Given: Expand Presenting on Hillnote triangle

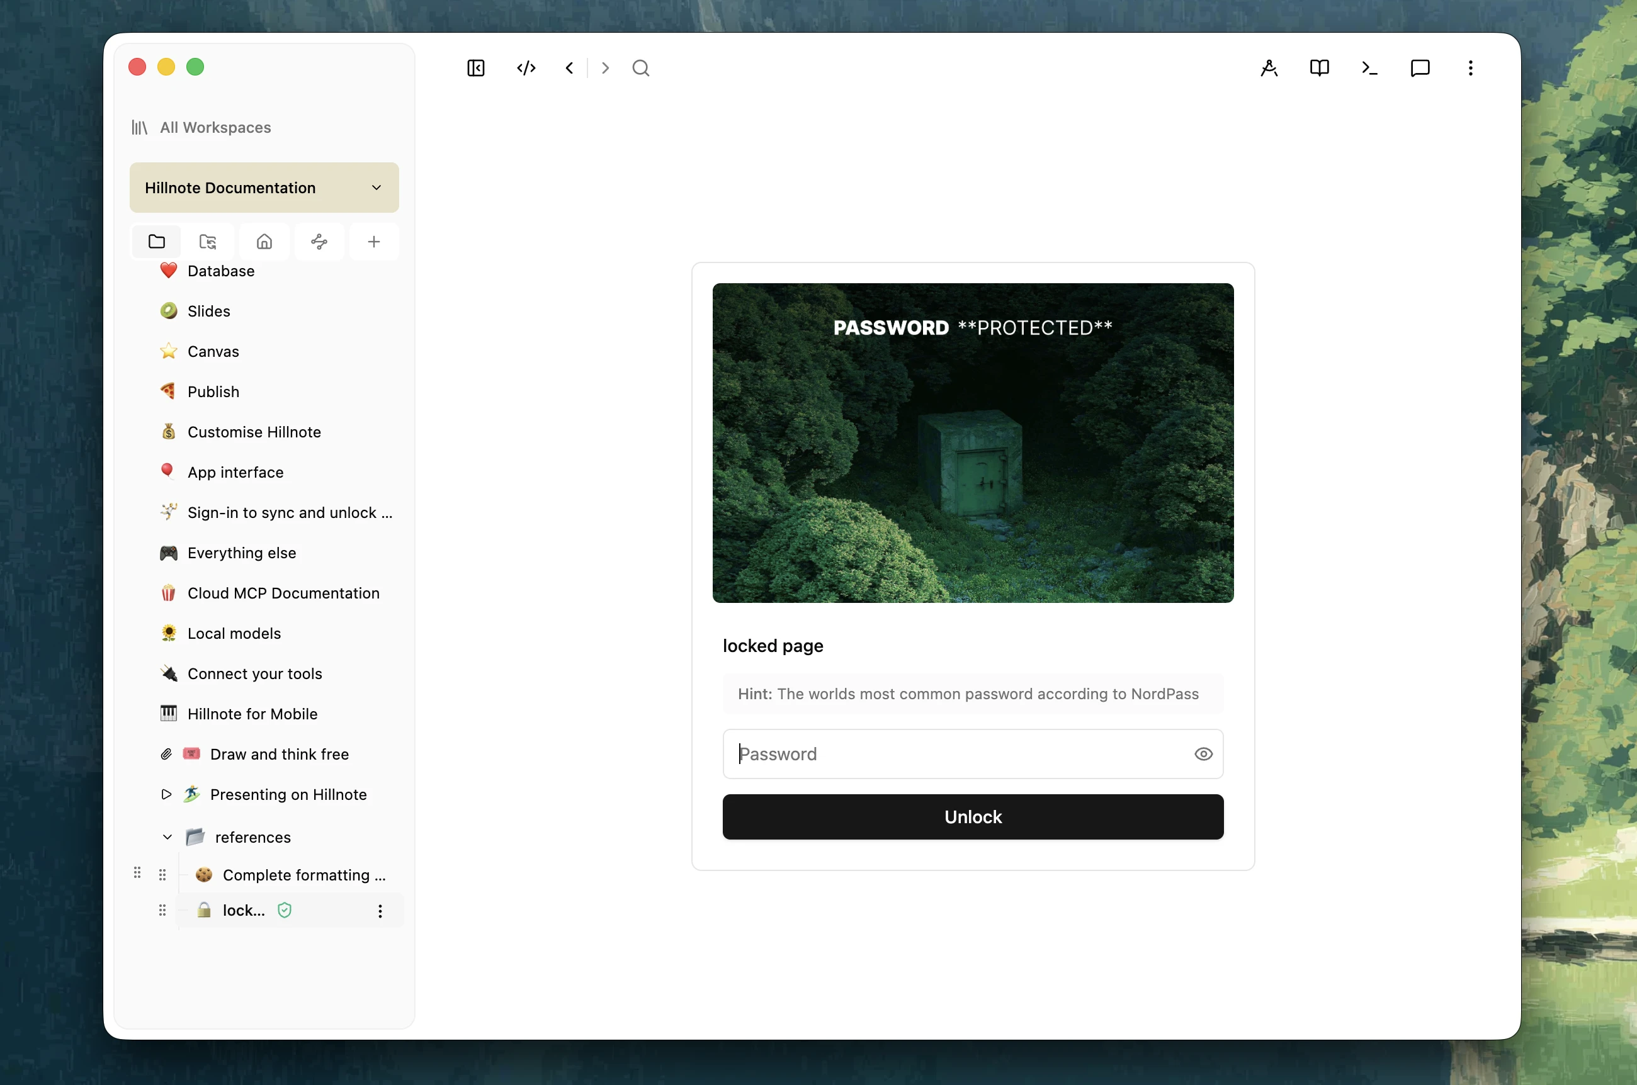Looking at the screenshot, I should pos(166,794).
